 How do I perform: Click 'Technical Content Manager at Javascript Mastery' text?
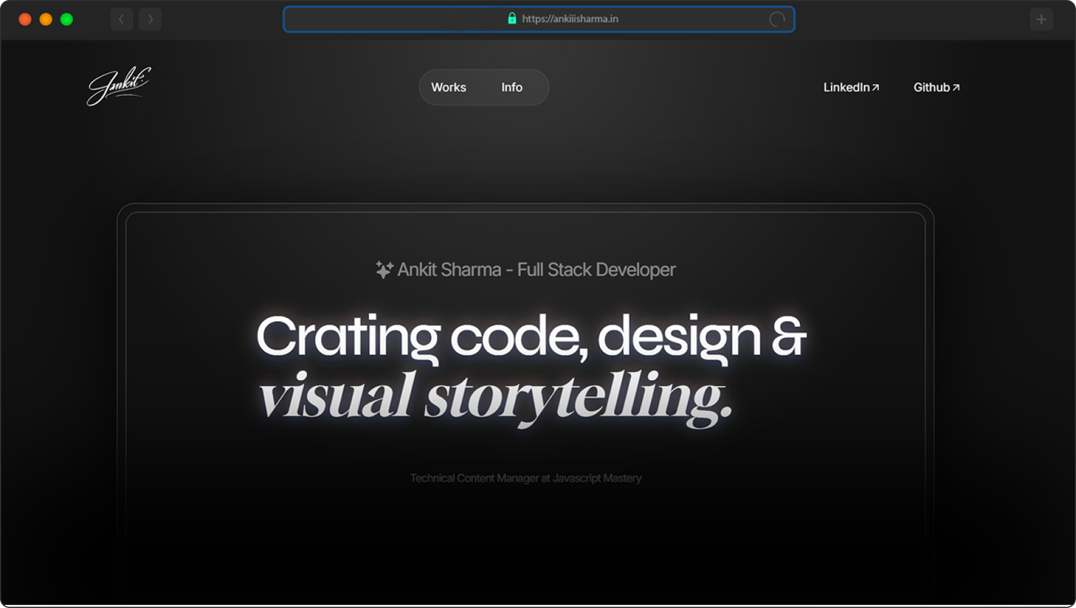(x=526, y=478)
